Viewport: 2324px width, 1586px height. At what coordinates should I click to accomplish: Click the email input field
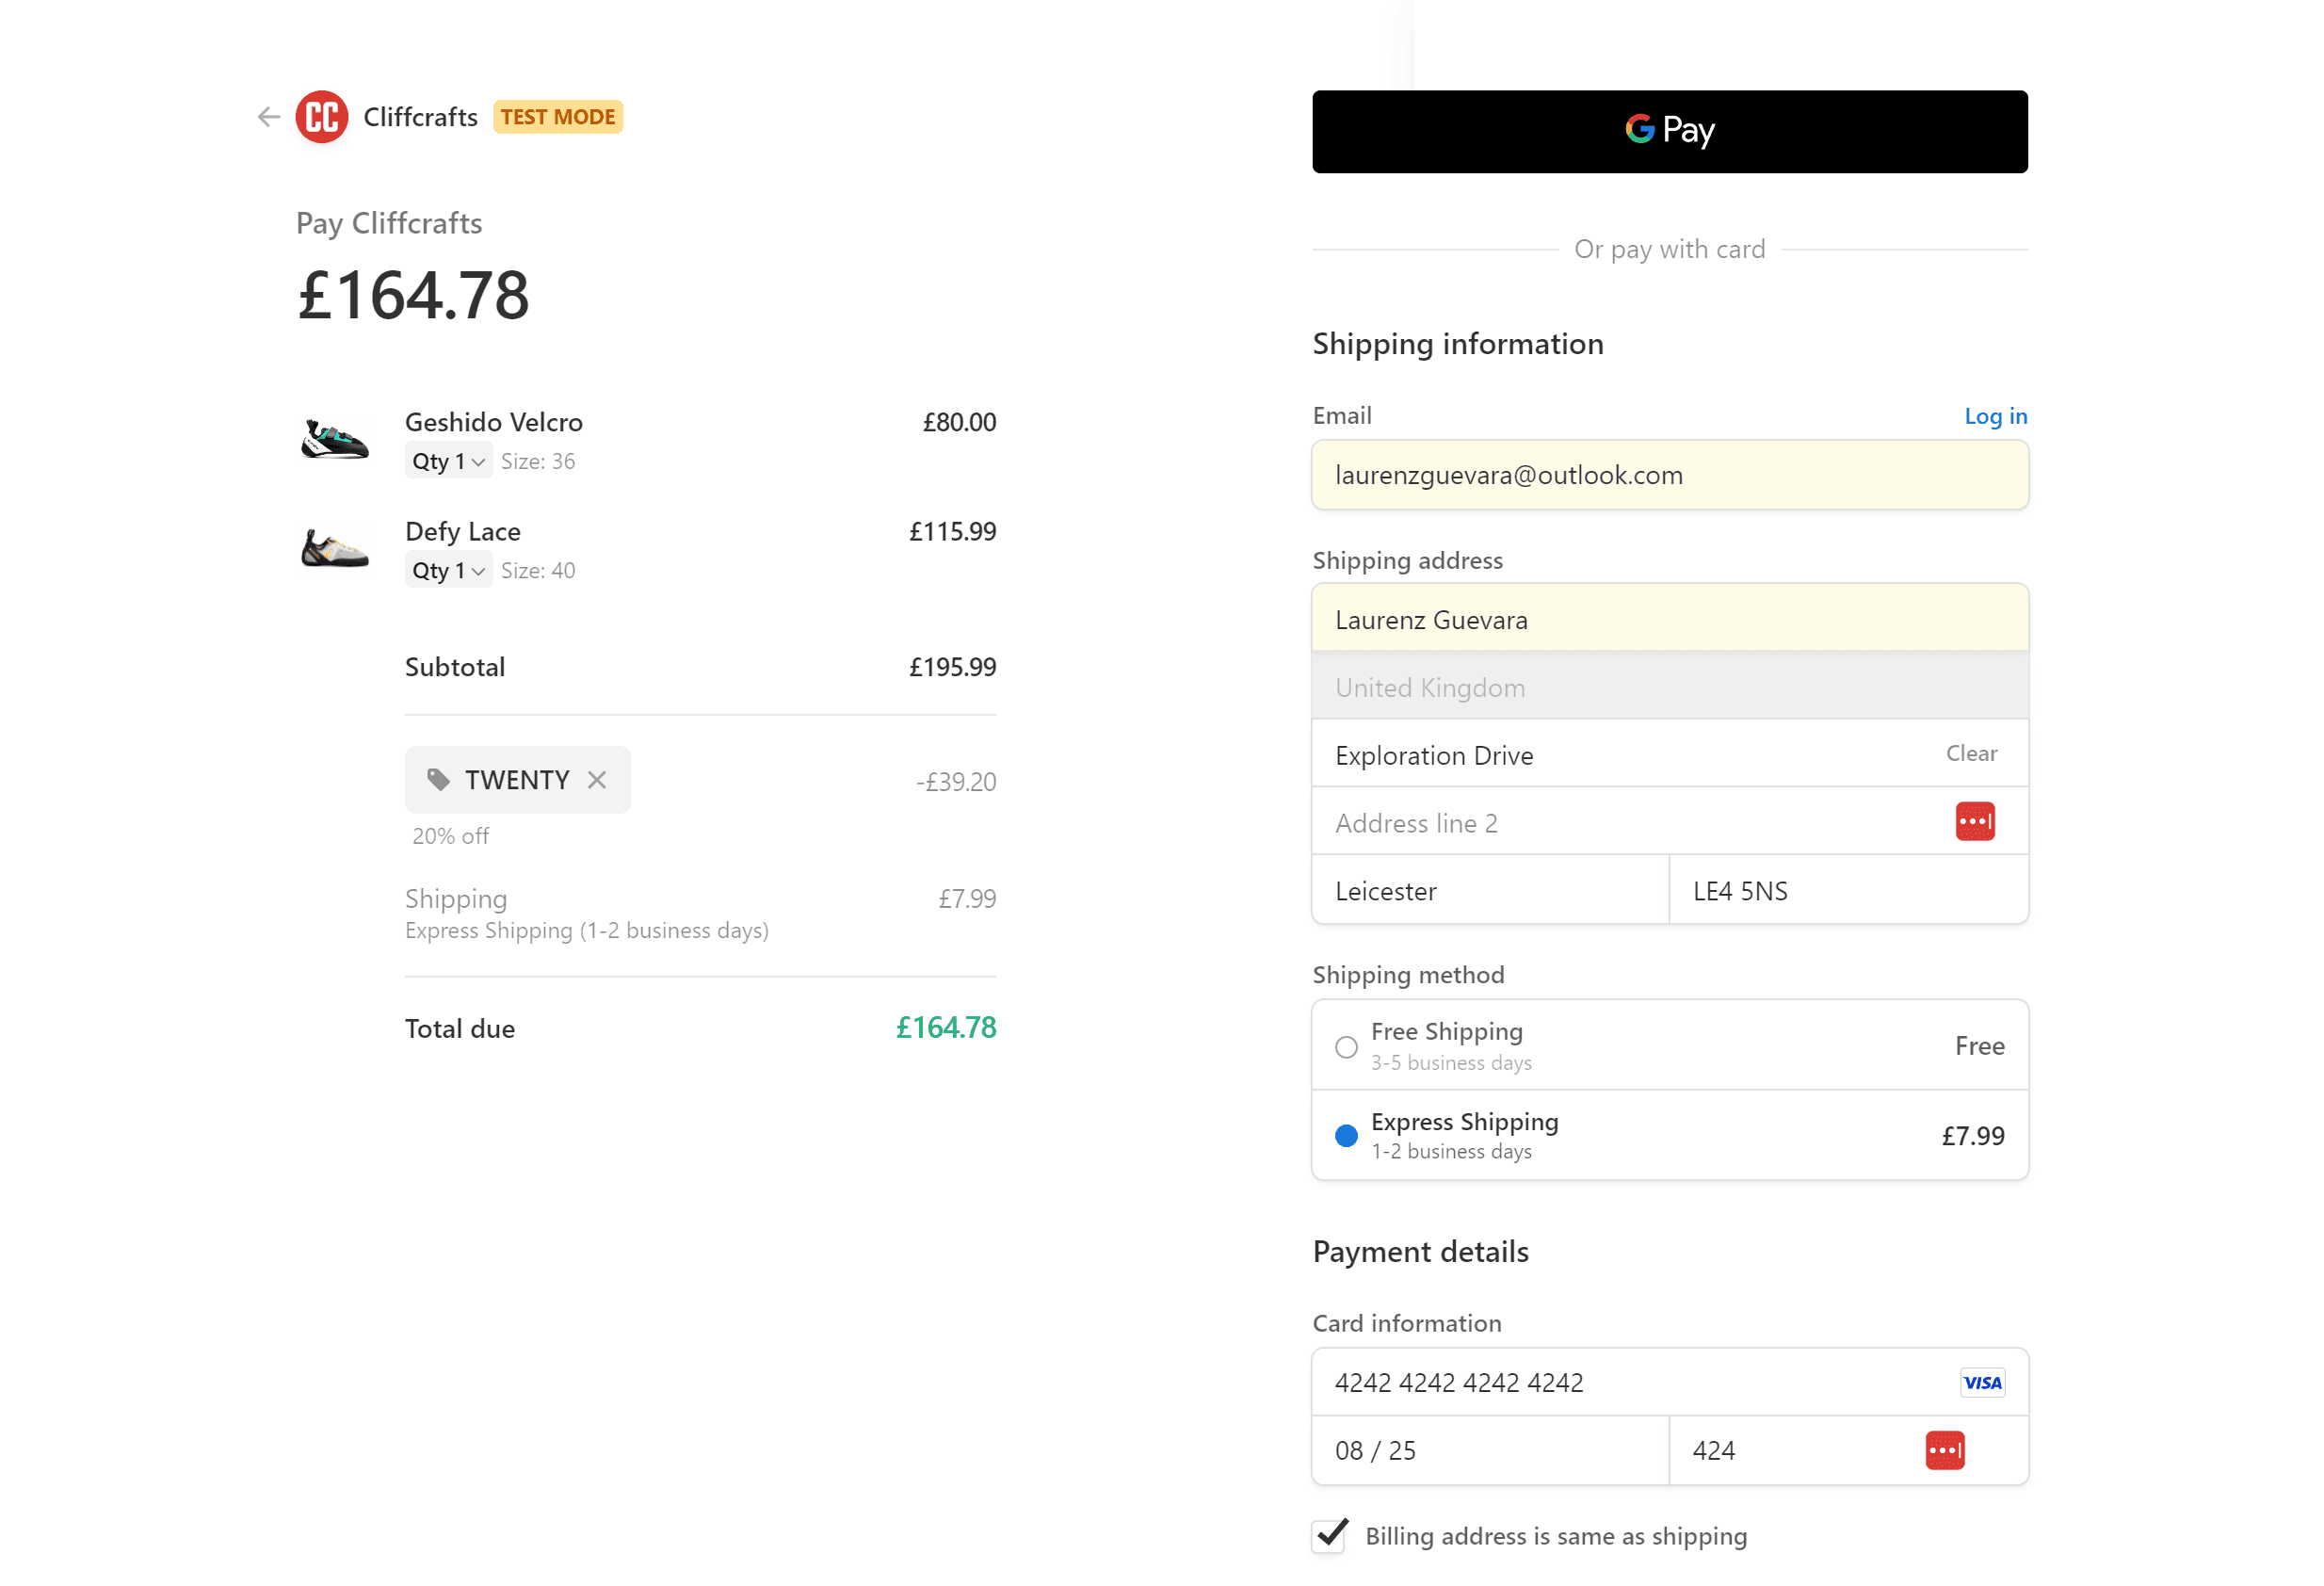tap(1669, 475)
